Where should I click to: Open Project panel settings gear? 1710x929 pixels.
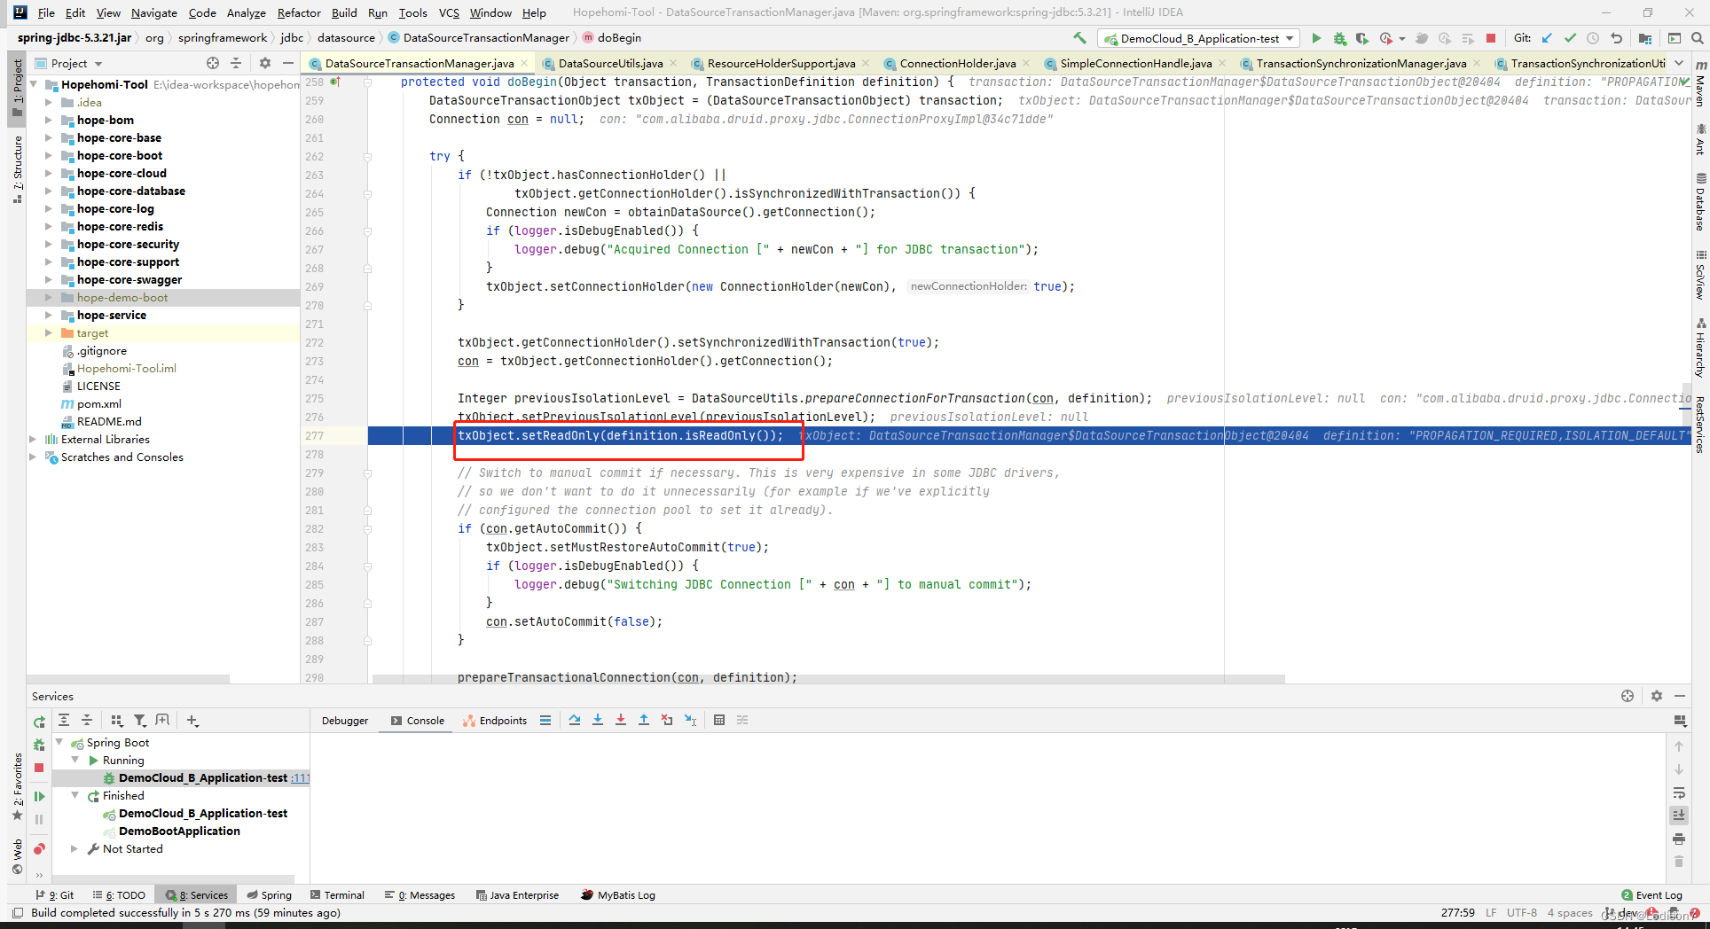(264, 63)
